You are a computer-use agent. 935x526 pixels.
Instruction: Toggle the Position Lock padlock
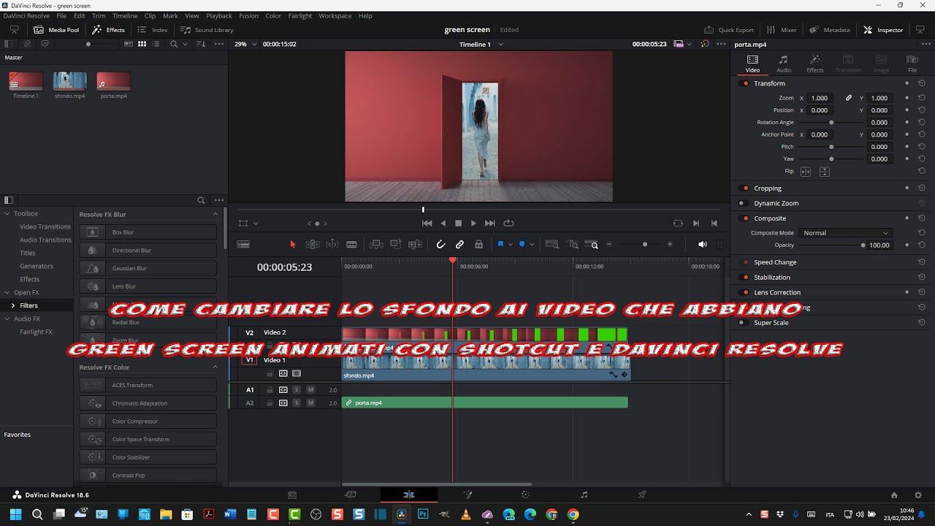tap(478, 245)
